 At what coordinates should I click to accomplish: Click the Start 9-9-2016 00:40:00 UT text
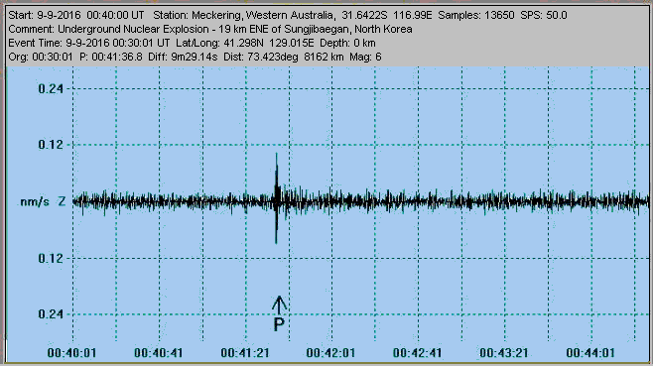click(x=76, y=16)
